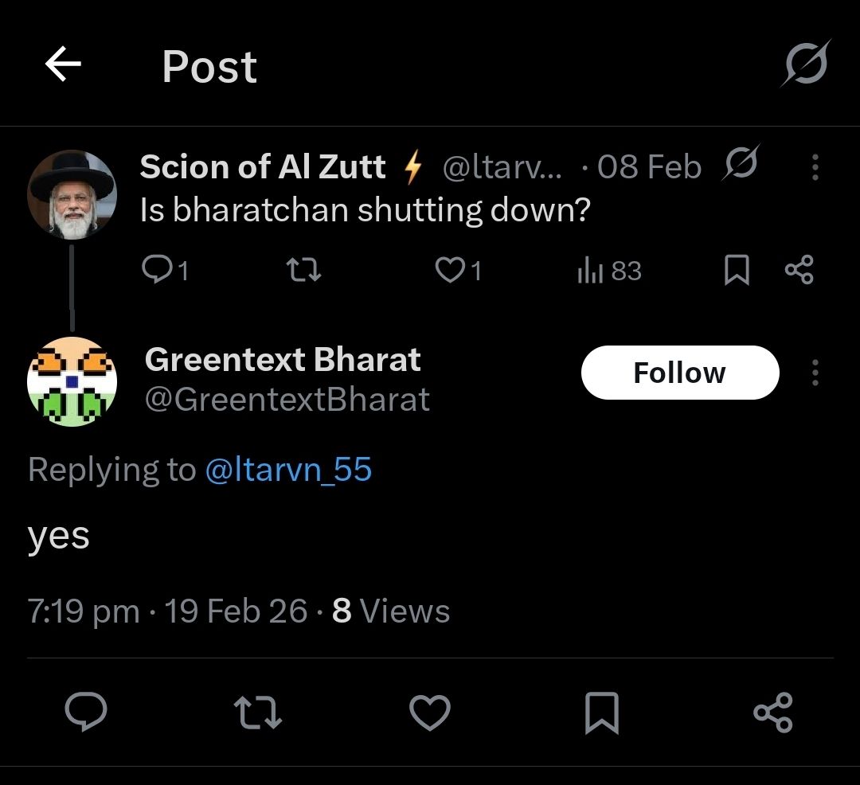The height and width of the screenshot is (785, 860).
Task: Follow Greentext Bharat
Action: [x=679, y=373]
